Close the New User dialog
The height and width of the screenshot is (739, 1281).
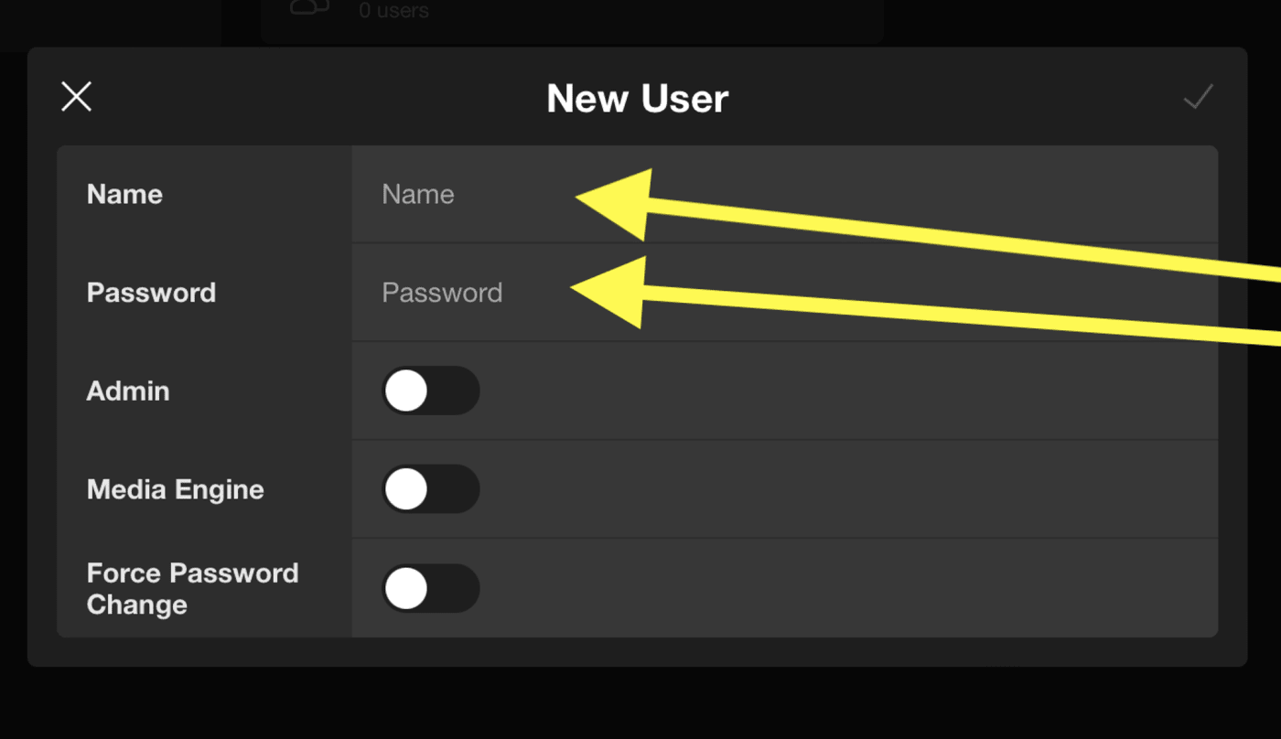click(76, 96)
